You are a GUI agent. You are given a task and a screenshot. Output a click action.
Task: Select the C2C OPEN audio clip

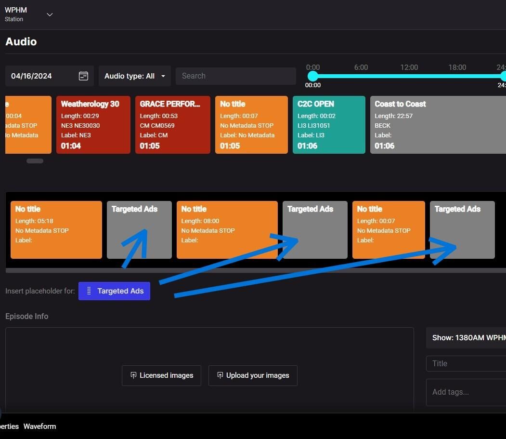point(329,125)
